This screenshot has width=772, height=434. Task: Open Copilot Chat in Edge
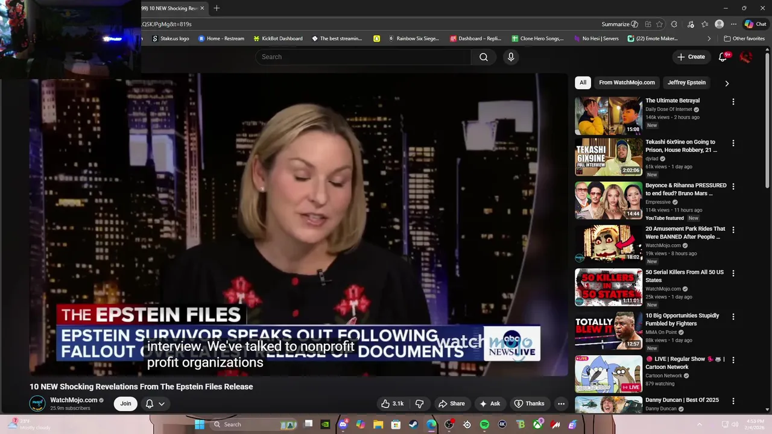point(755,24)
